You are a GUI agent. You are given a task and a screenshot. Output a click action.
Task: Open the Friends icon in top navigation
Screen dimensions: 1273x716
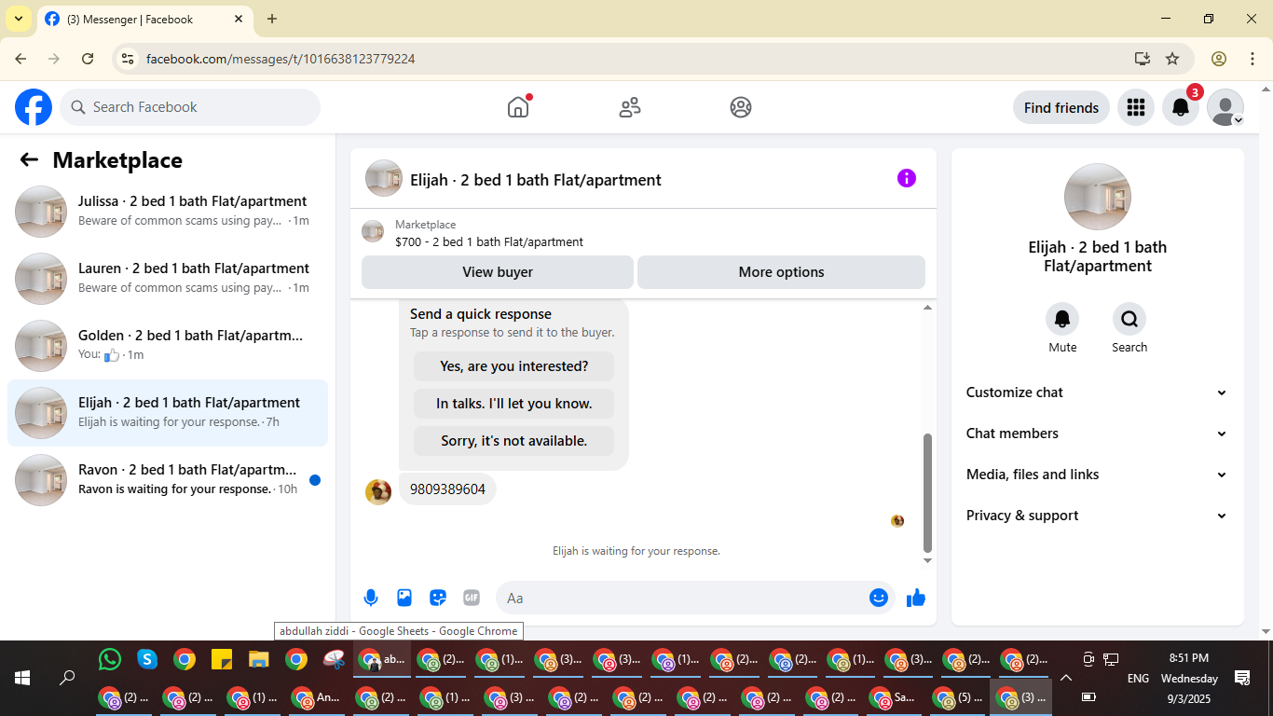coord(630,107)
